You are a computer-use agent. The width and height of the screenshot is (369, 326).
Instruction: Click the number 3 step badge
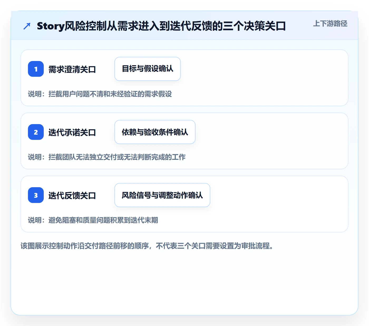(36, 195)
